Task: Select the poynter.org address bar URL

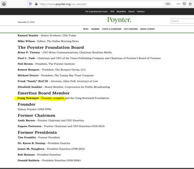Action: point(63,4)
